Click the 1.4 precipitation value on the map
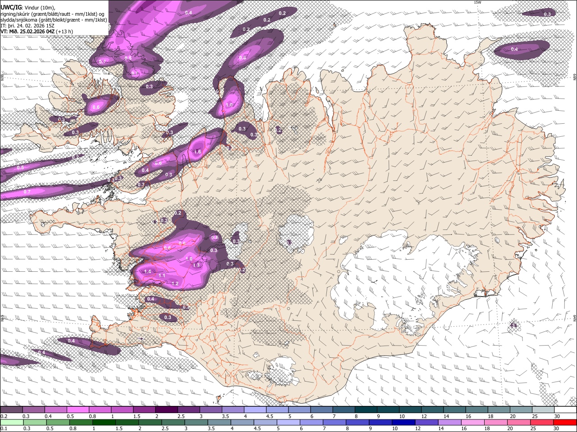 click(x=147, y=271)
